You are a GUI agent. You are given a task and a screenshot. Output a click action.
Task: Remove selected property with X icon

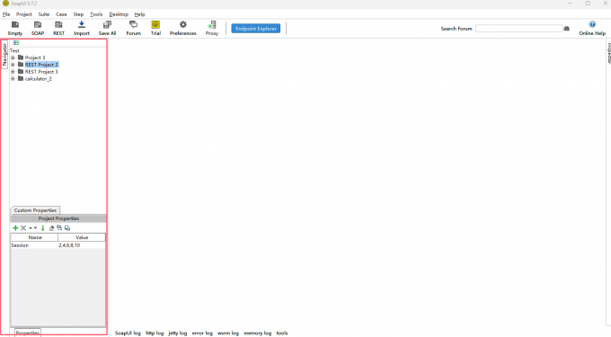tap(23, 228)
